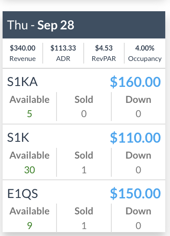Select the S1KA room type name
This screenshot has width=170, height=236.
coord(22,82)
